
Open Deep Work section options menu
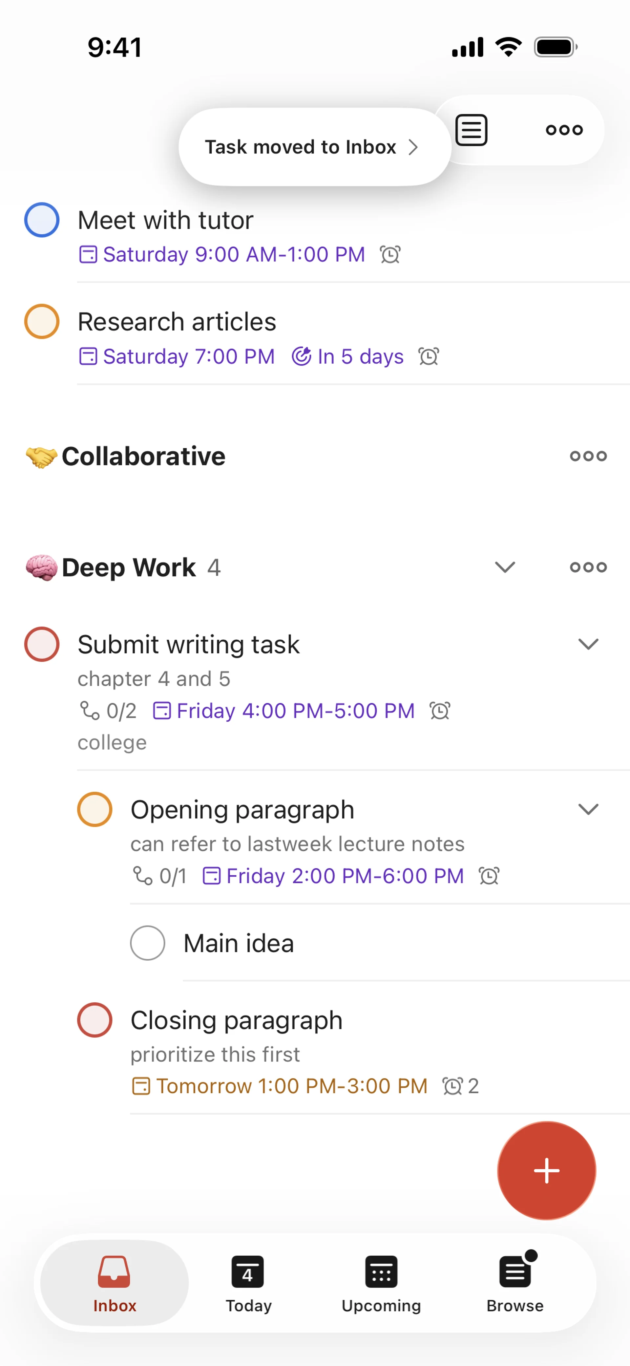coord(588,567)
